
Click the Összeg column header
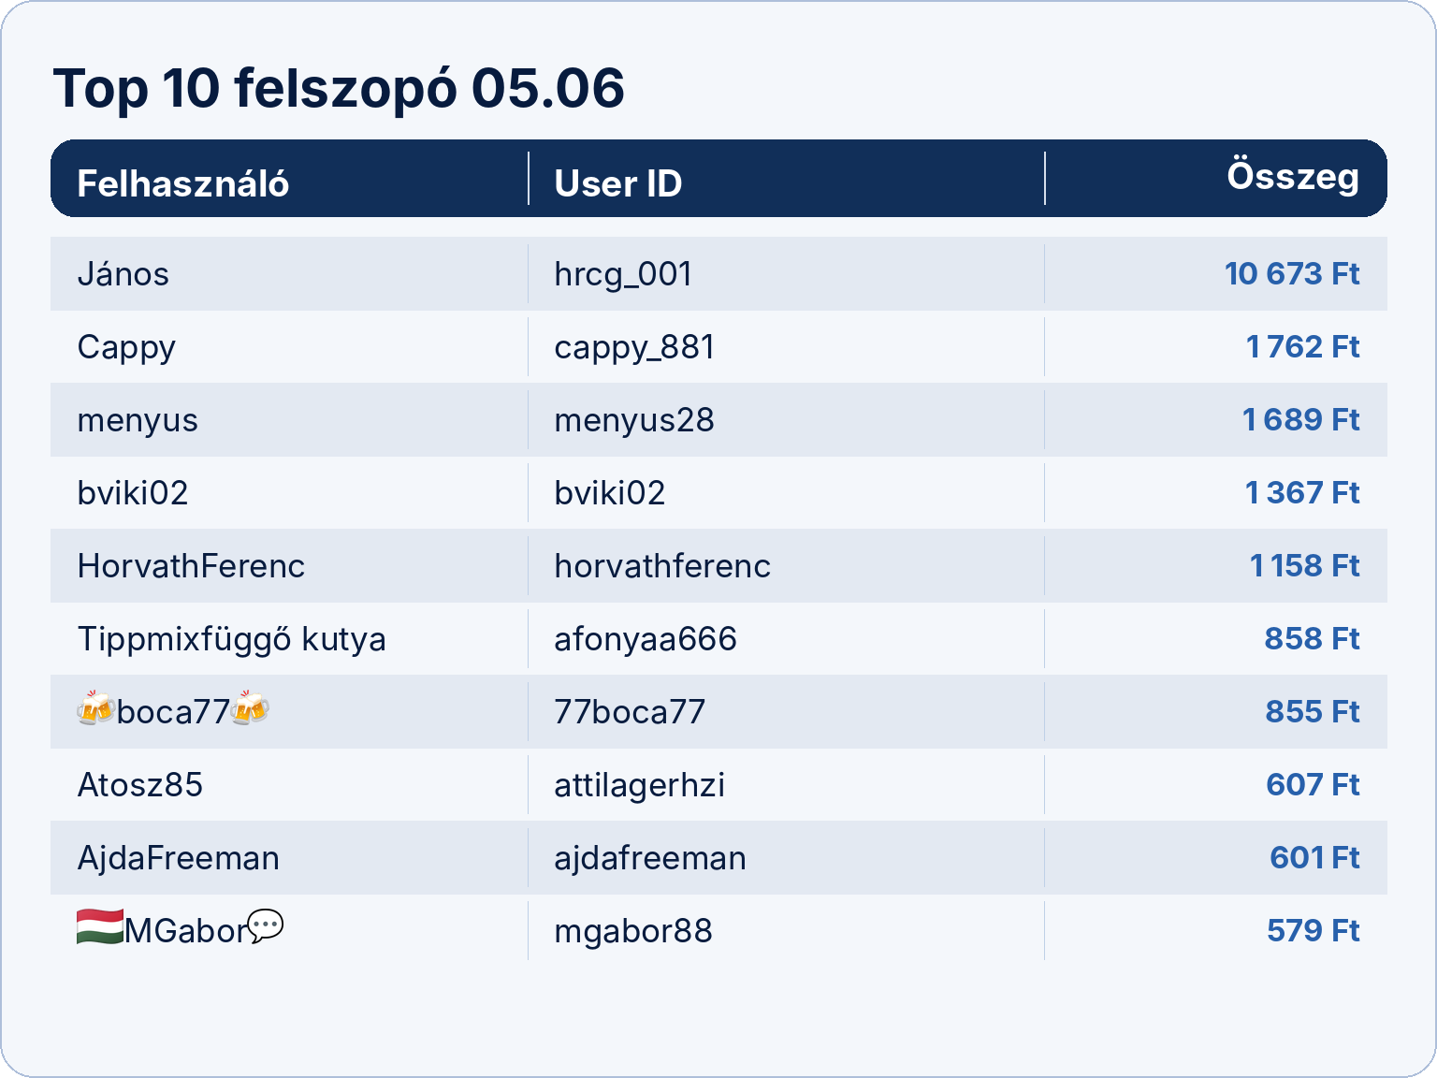[1293, 176]
